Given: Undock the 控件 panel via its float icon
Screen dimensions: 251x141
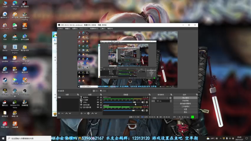Looking at the screenshot, I should tap(197, 95).
